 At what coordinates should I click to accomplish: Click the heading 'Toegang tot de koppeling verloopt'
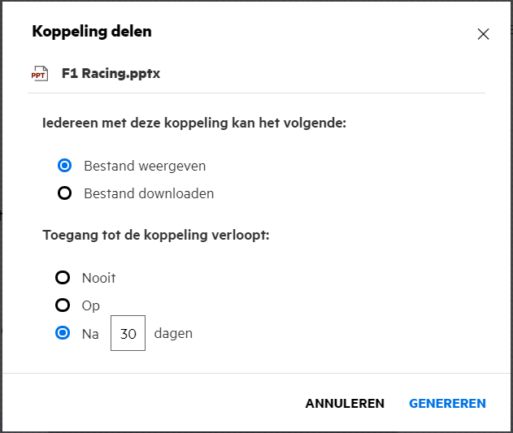(156, 236)
